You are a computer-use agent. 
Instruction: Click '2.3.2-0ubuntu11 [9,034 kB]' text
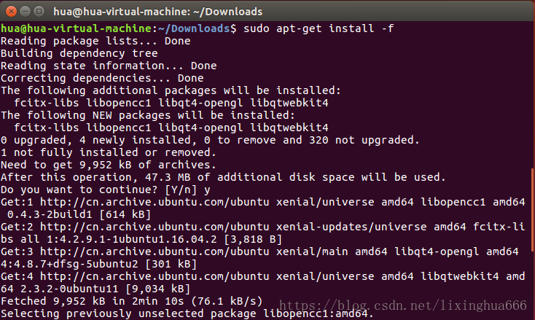[105, 289]
